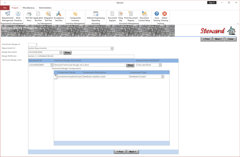Open Software Engineering Reporting
This screenshot has height=157, width=240.
click(96, 16)
